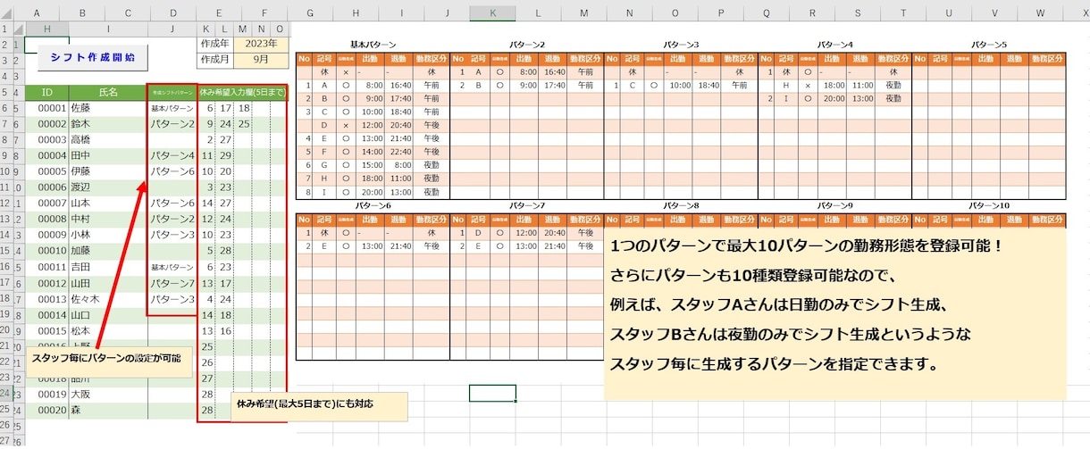
Task: Select column header R
Action: (811, 13)
